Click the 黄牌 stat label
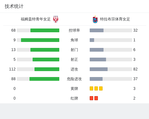 74,89
